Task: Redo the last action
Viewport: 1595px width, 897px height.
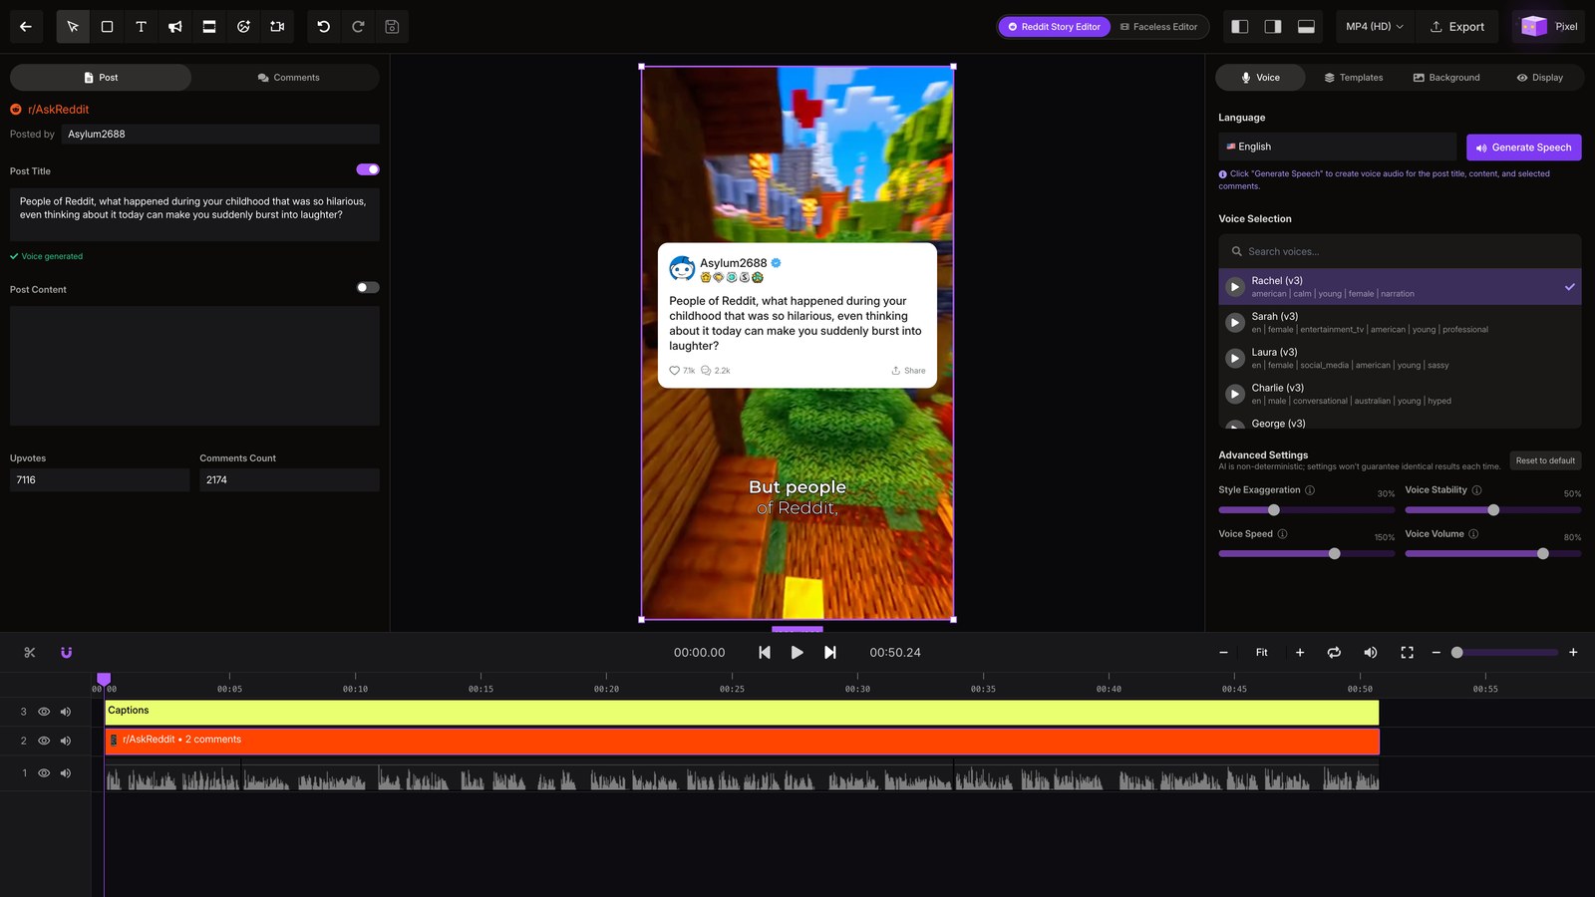Action: point(358,27)
